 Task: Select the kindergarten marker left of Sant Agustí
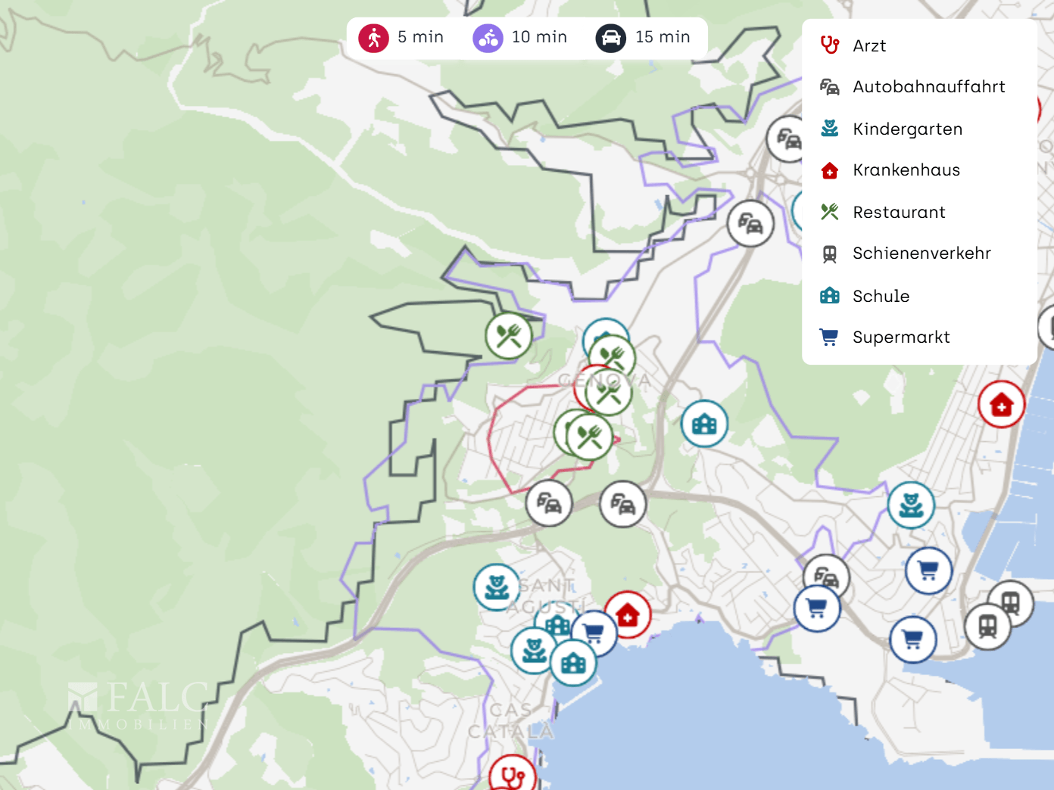pos(497,587)
